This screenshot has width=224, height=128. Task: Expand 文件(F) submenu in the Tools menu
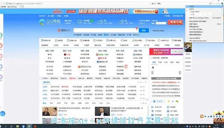click(x=204, y=9)
